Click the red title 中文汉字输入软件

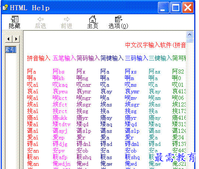point(148,45)
